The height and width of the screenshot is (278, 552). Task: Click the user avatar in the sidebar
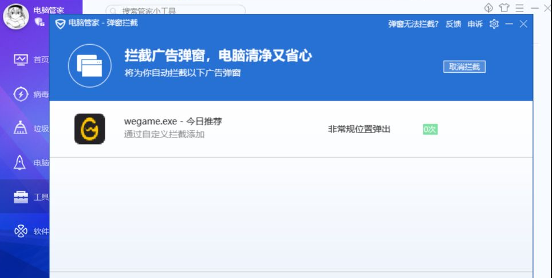point(16,17)
